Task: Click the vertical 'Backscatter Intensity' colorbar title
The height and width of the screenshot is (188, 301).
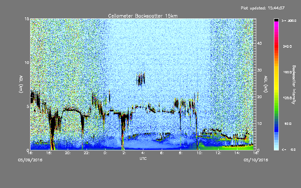Action: coord(294,85)
